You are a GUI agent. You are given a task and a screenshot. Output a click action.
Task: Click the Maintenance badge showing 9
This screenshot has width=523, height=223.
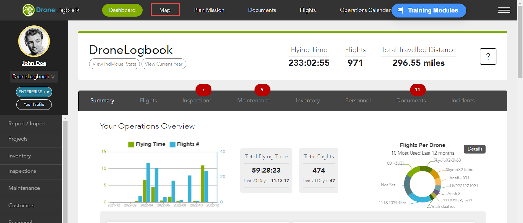262,90
